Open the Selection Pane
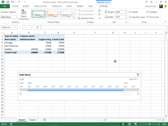168x126 pixels. (86, 18)
